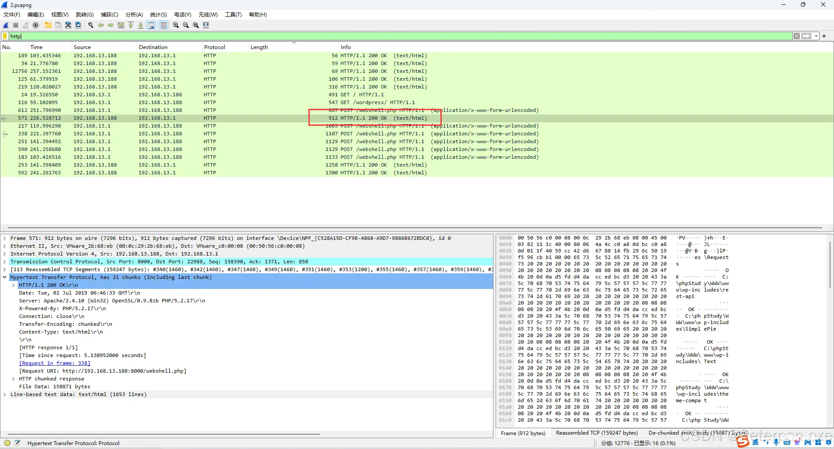Go forward to next packet arrow
Viewport: 834px width, 449px height.
click(x=111, y=25)
